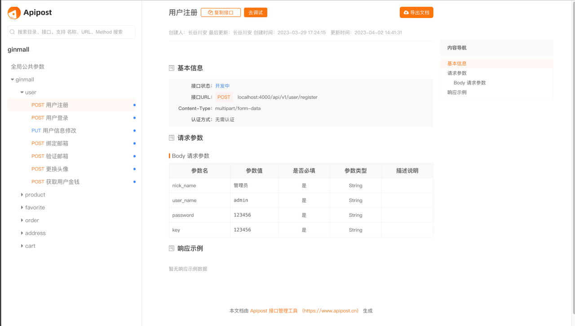575x326 pixels.
Task: Click the POST method badge in 接口URL
Action: tap(224, 97)
